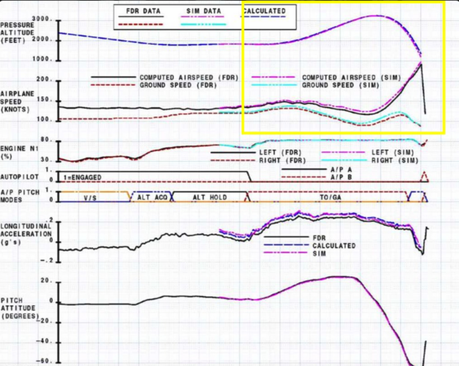Select the ENGINE N1 (%) axis label
Screen dimensions: 459x366
pyautogui.click(x=16, y=151)
